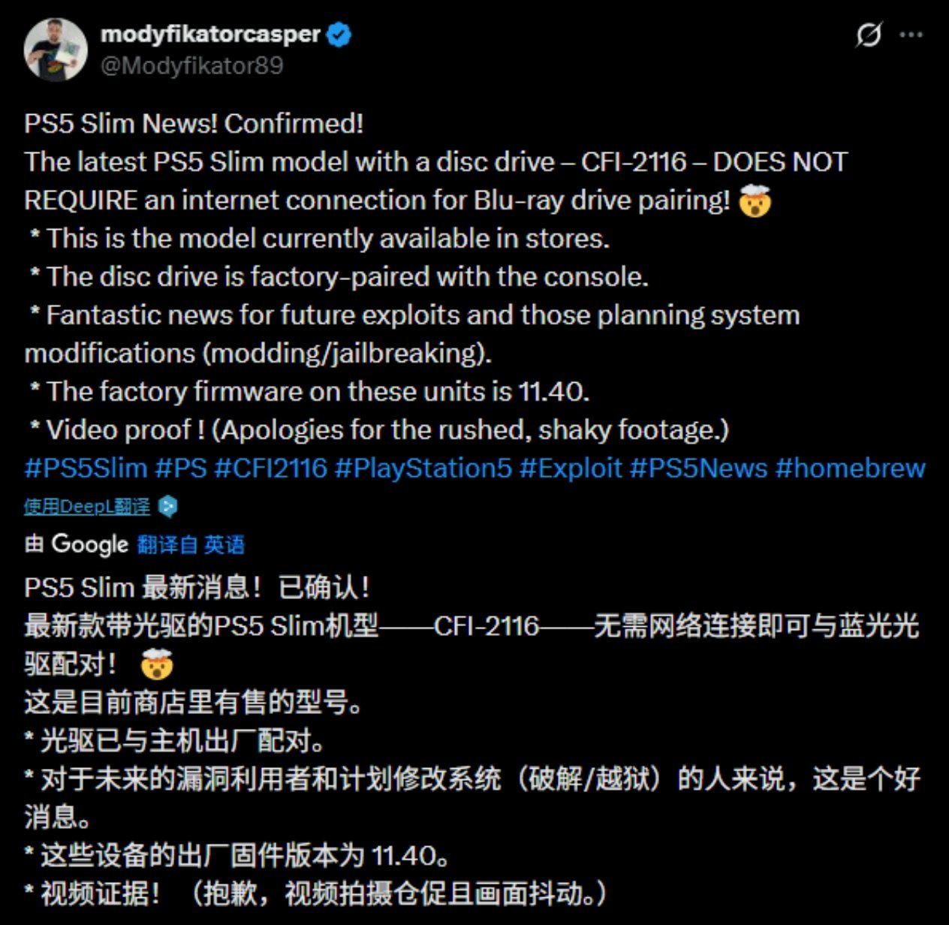Viewport: 949px width, 925px height.
Task: Click the Grok slashed-circle icon
Action: [869, 35]
